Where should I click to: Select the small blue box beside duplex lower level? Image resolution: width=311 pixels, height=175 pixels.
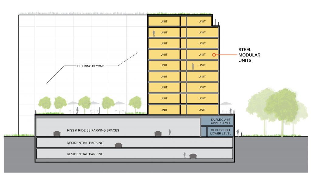204,132
